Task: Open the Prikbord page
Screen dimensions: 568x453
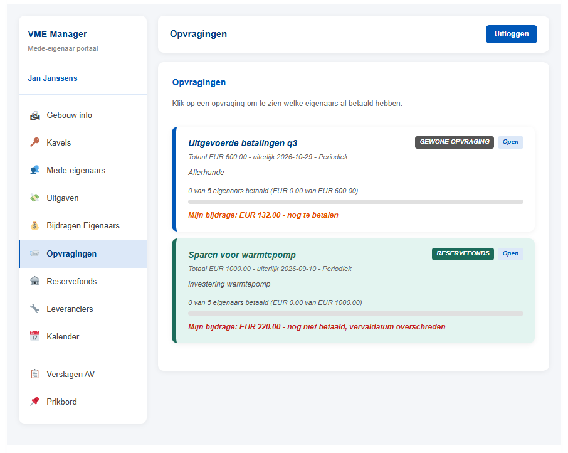Action: [x=83, y=402]
